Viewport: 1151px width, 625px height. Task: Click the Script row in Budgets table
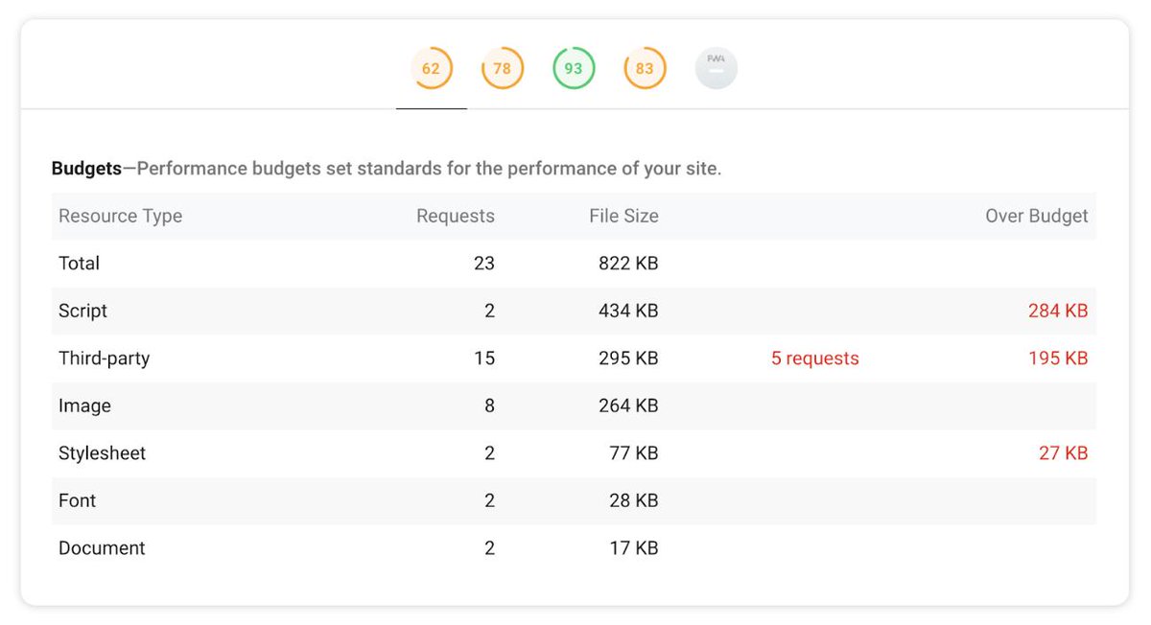pos(82,311)
